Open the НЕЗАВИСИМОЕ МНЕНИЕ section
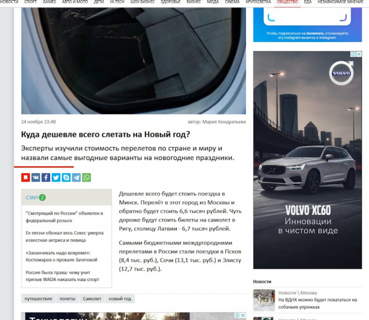Screen dimensions: 369x320 (340, 2)
